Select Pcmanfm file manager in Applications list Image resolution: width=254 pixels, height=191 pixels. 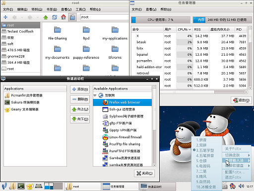[35, 95]
